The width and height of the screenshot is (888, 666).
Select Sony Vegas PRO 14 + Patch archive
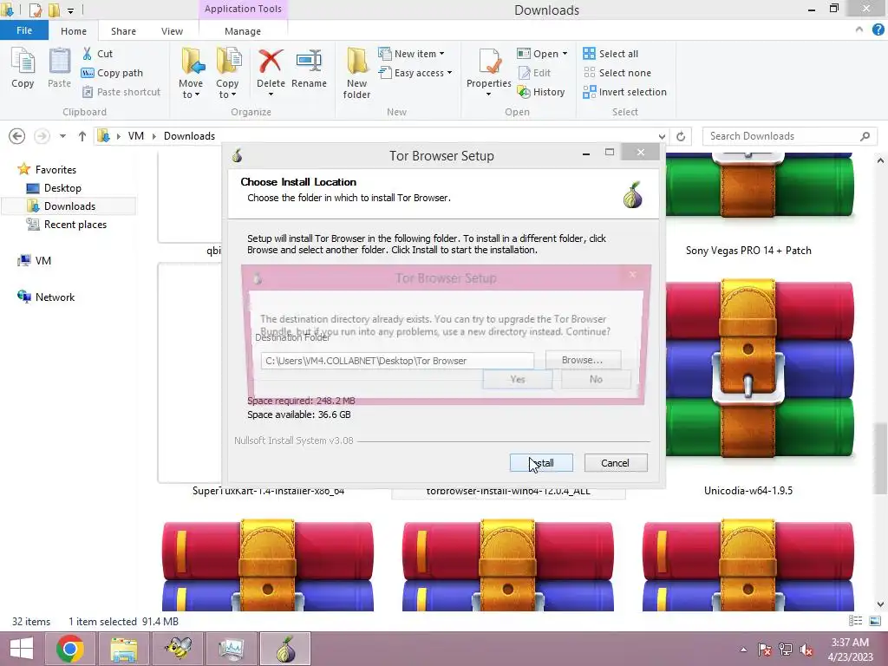pos(748,251)
